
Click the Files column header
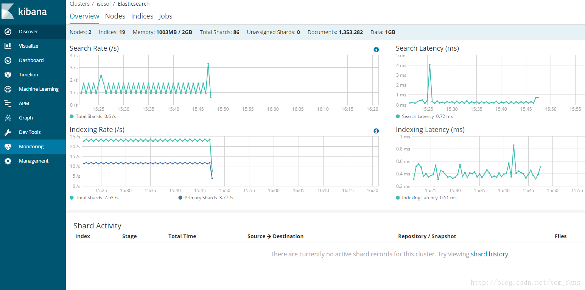[x=560, y=236]
